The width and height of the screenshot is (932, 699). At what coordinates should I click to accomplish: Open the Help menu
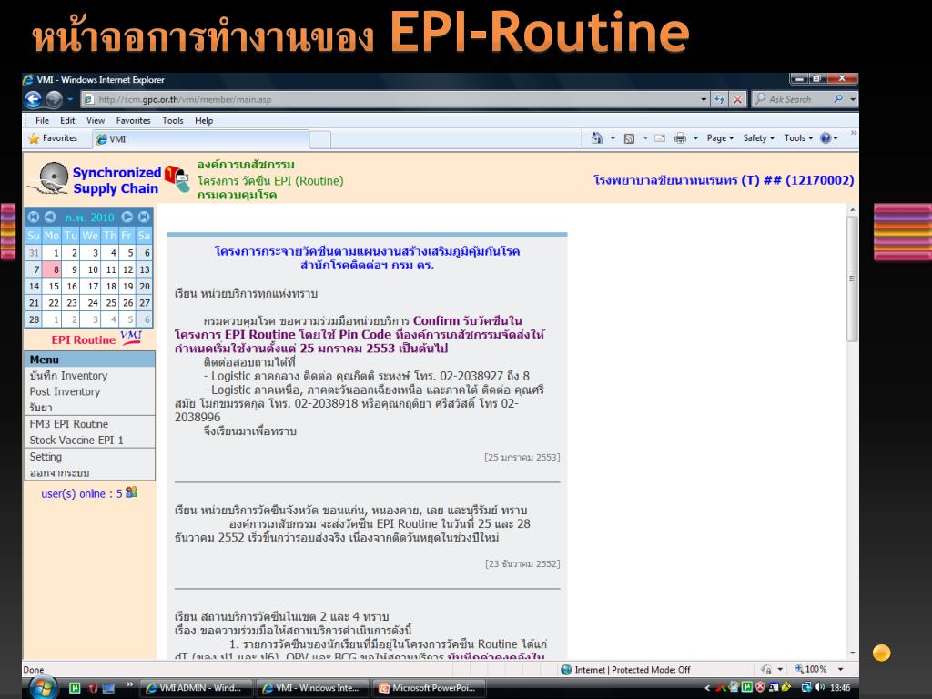tap(204, 120)
